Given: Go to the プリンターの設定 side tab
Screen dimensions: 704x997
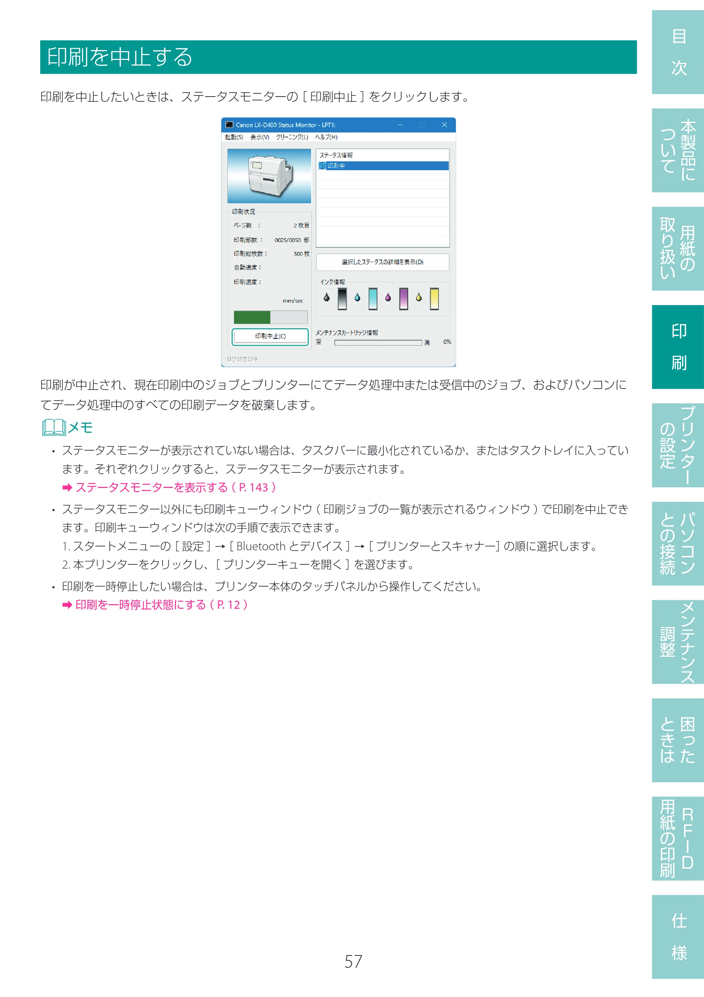Looking at the screenshot, I should (678, 445).
